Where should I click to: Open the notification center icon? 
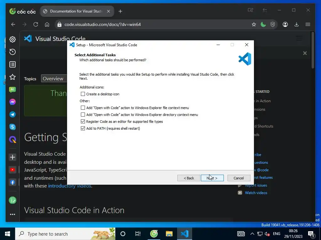pos(311,234)
